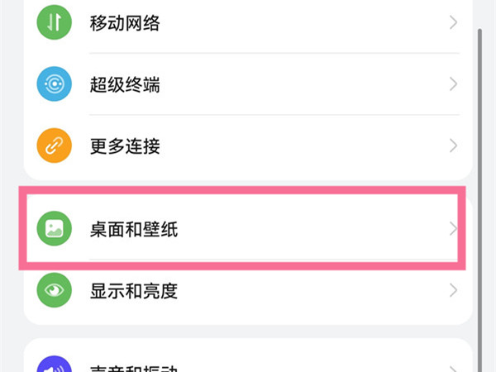Click the chevron beside 更多连接
Viewport: 496px width, 372px height.
pos(453,146)
